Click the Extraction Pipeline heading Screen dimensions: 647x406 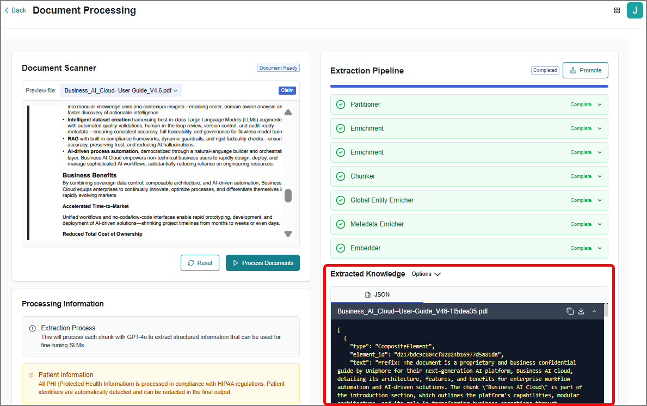point(367,71)
